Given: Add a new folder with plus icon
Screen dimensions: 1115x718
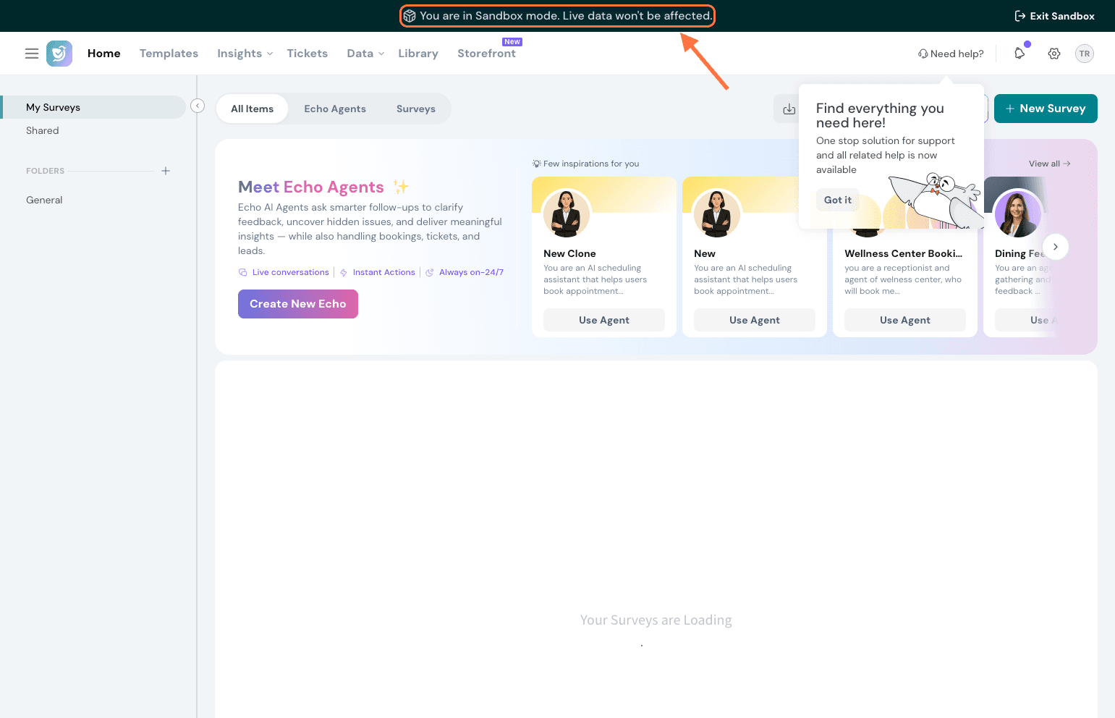Looking at the screenshot, I should click(x=166, y=171).
